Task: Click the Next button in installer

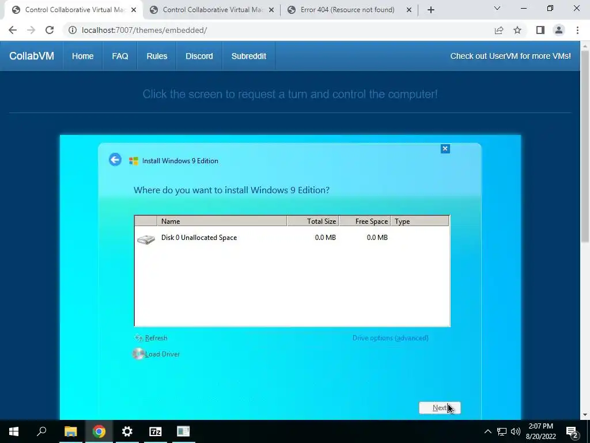Action: point(440,408)
